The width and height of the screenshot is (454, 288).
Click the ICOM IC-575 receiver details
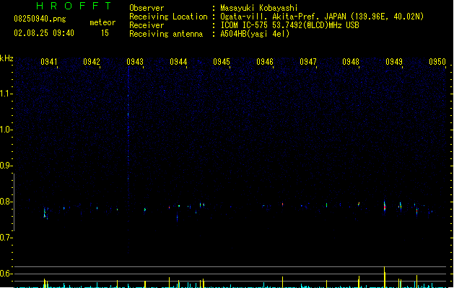pos(289,25)
